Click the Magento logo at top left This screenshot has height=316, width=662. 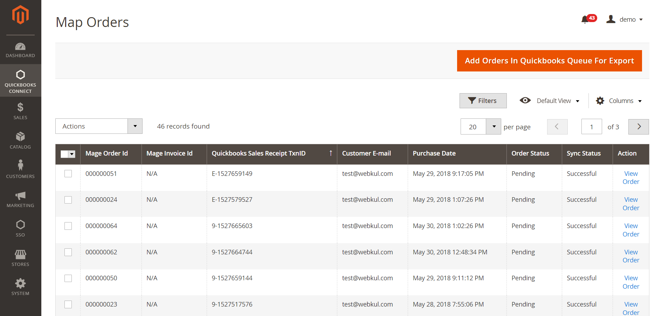click(x=20, y=14)
